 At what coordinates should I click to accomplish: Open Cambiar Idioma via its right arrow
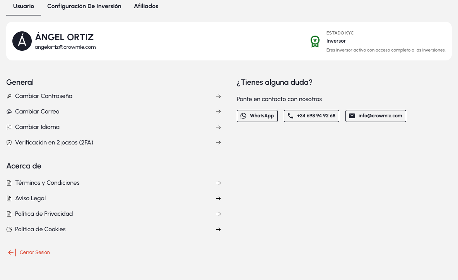tap(219, 127)
